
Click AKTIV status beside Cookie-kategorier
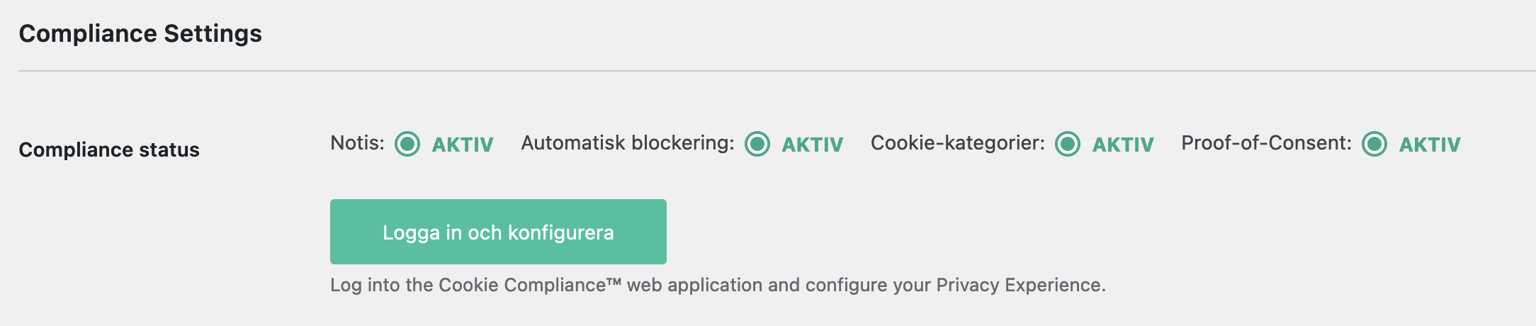coord(1123,145)
